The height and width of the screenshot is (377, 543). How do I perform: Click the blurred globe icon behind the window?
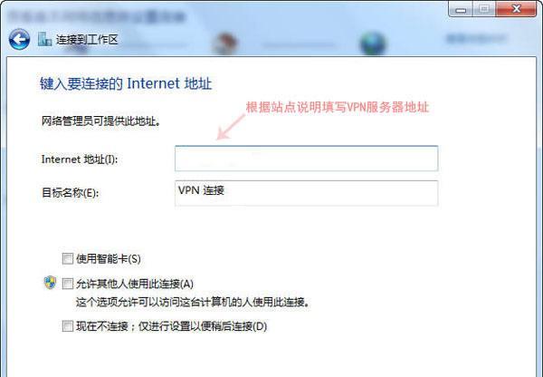tap(373, 43)
